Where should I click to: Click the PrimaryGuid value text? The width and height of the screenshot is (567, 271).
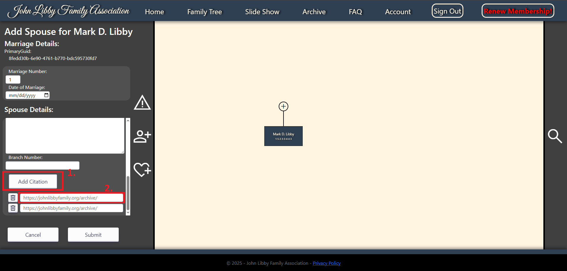tap(53, 59)
